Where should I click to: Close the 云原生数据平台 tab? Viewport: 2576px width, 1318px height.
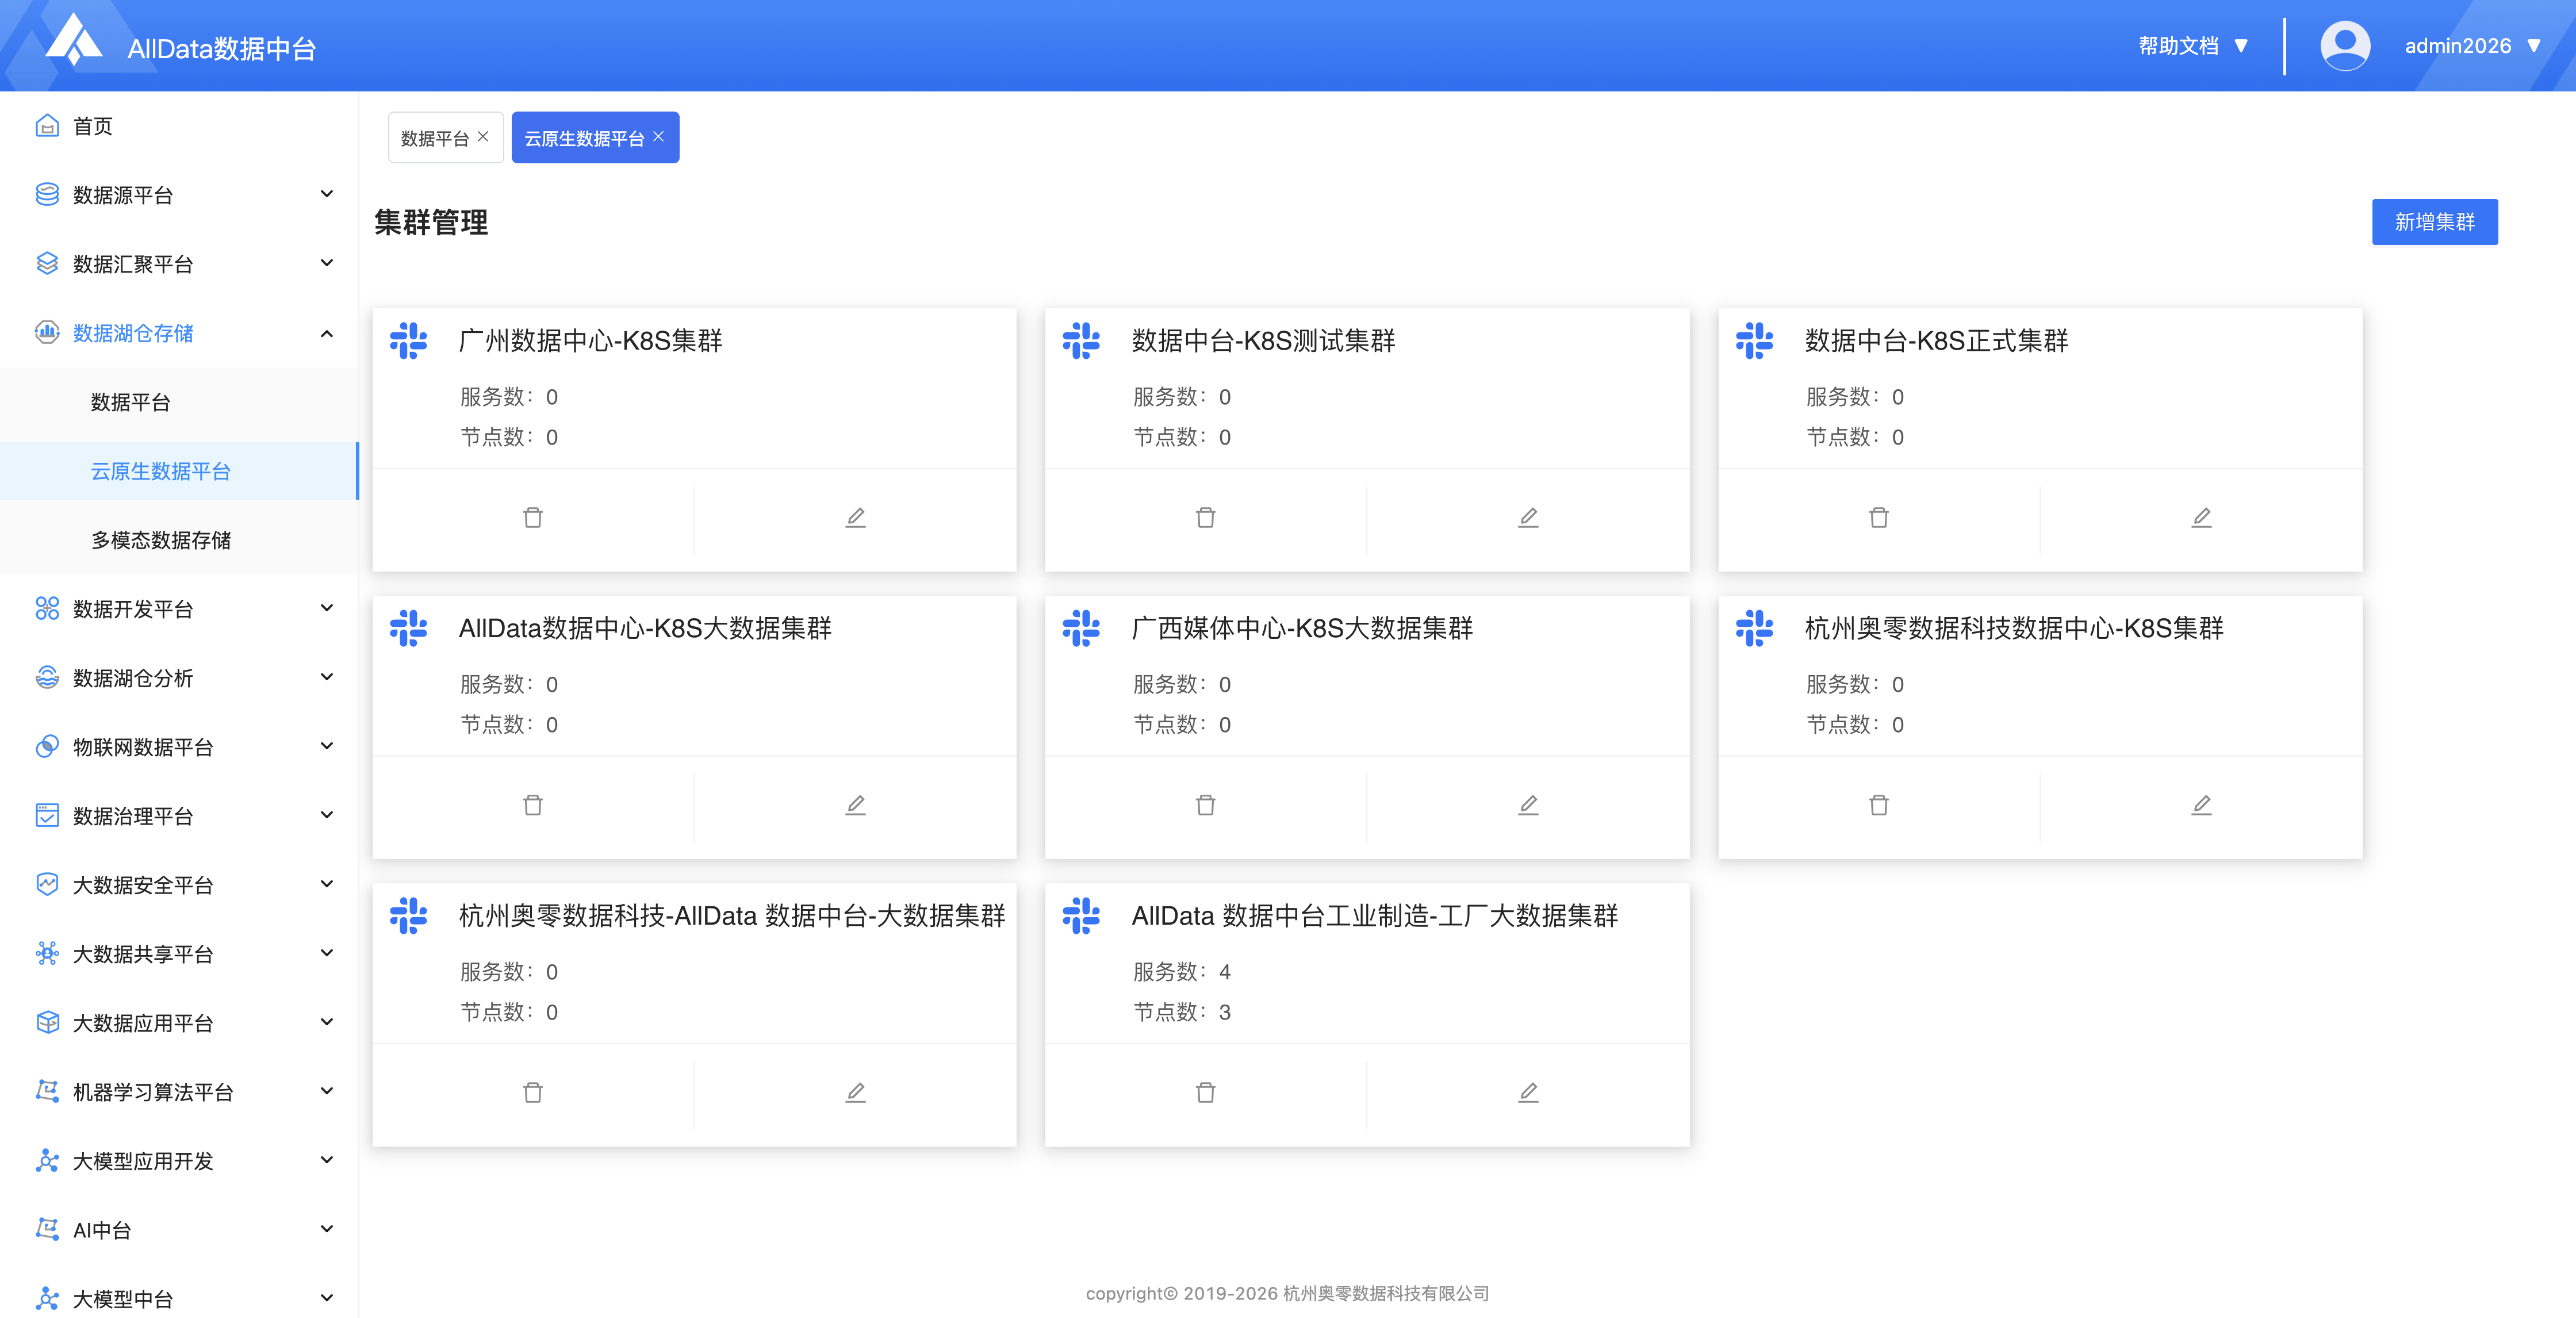point(658,137)
